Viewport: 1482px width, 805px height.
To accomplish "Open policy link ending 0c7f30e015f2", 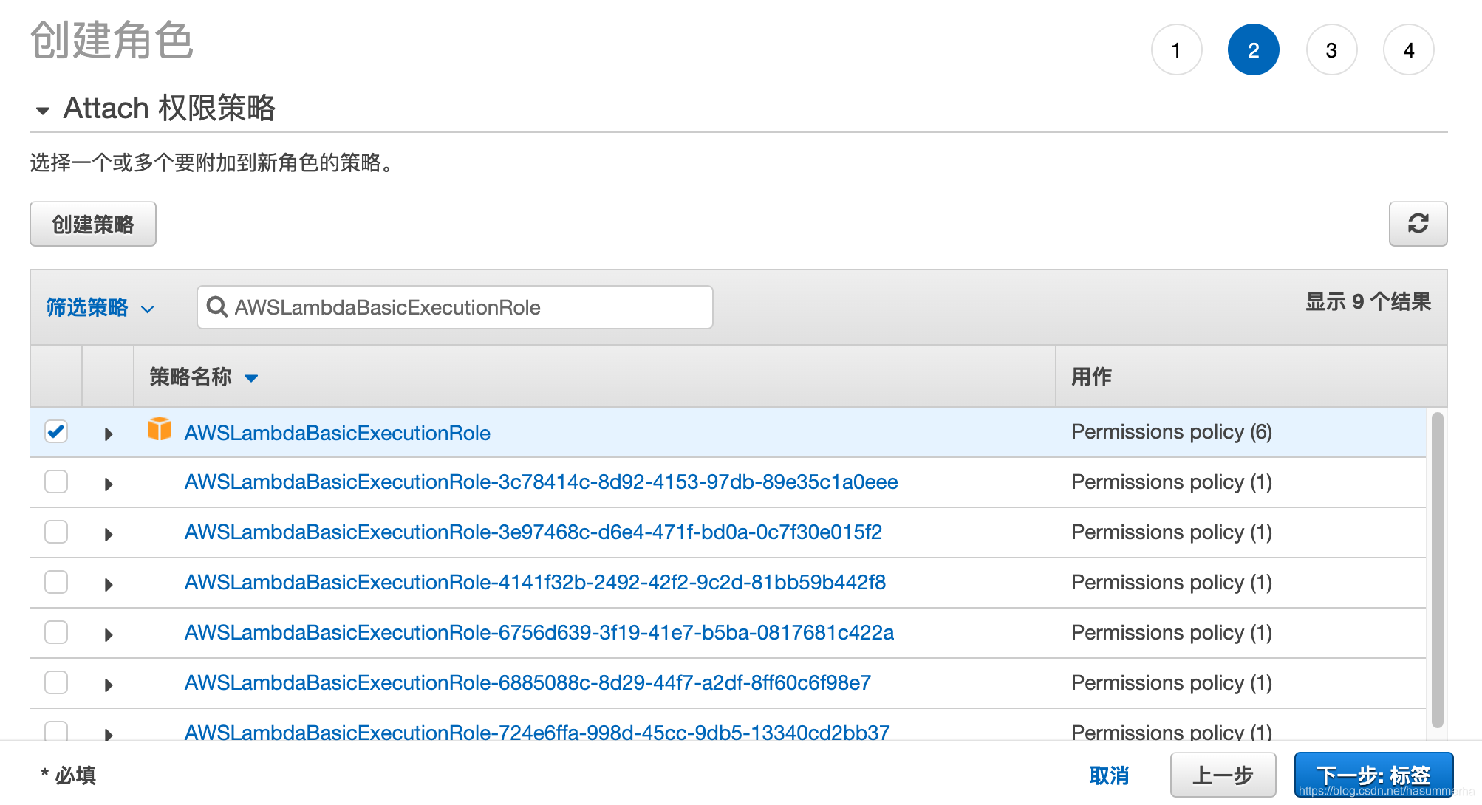I will [x=533, y=532].
